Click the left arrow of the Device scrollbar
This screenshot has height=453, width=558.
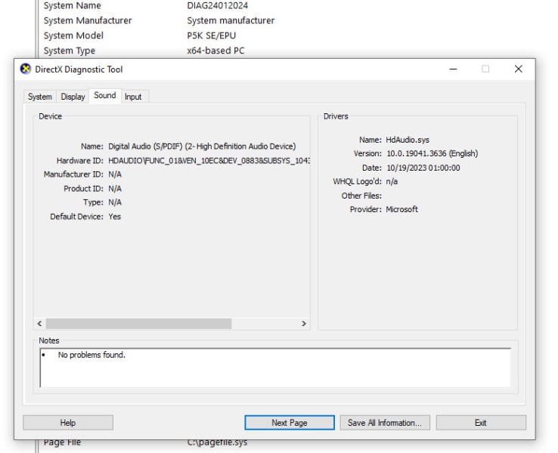click(40, 324)
